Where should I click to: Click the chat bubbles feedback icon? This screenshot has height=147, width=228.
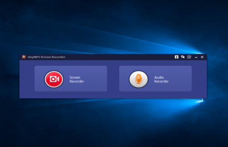183,57
